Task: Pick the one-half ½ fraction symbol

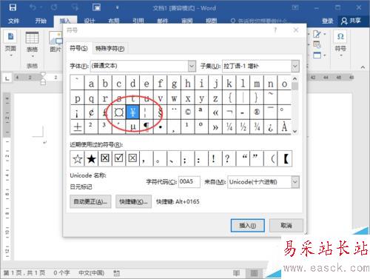Action: pyautogui.click(x=243, y=127)
